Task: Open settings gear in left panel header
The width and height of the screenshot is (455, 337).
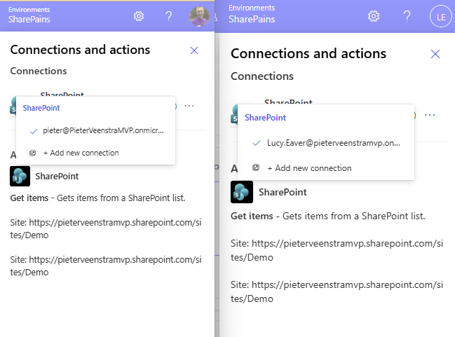Action: click(139, 16)
